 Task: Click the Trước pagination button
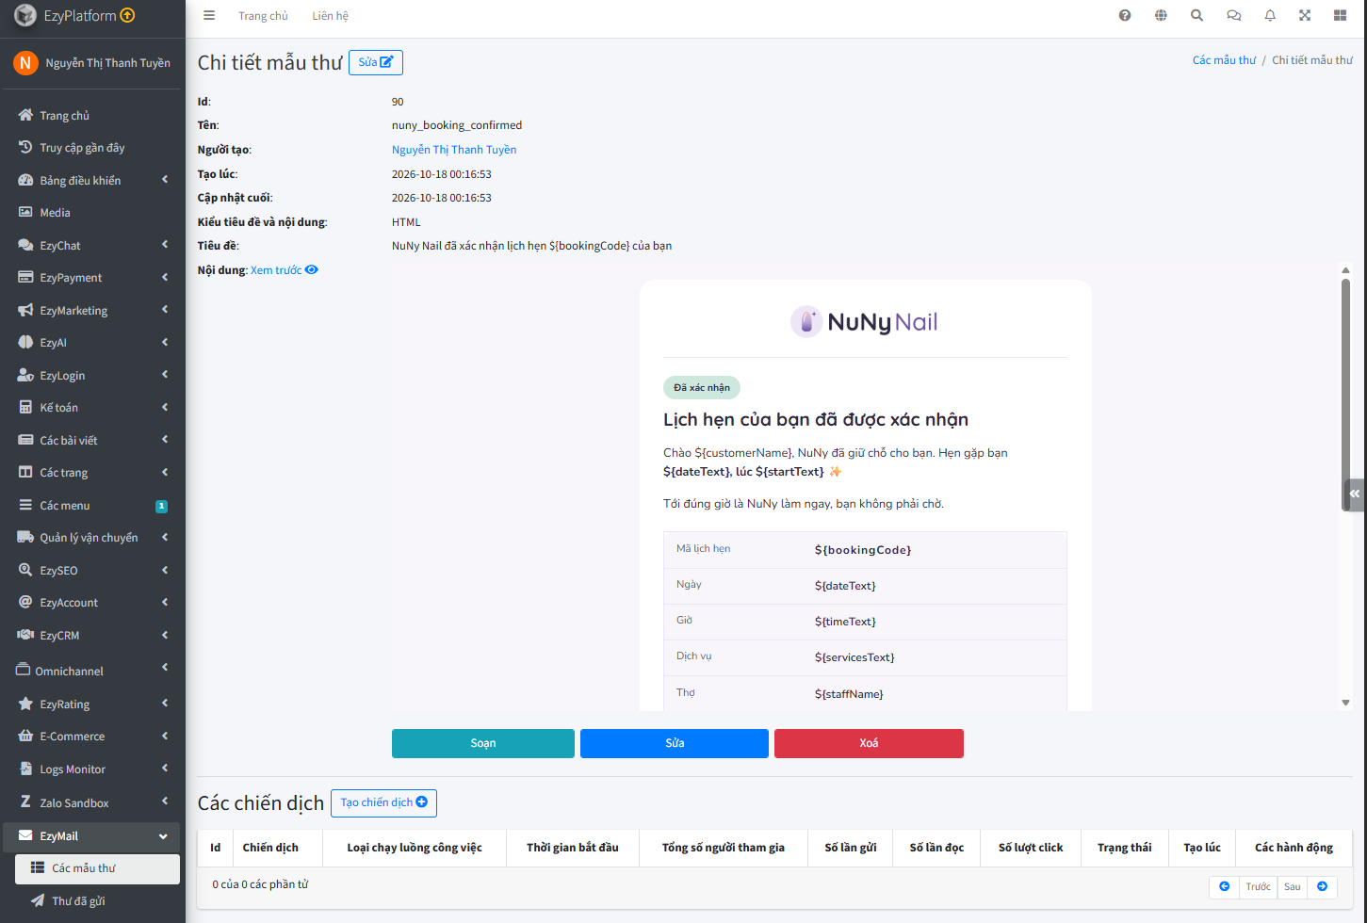(1258, 886)
